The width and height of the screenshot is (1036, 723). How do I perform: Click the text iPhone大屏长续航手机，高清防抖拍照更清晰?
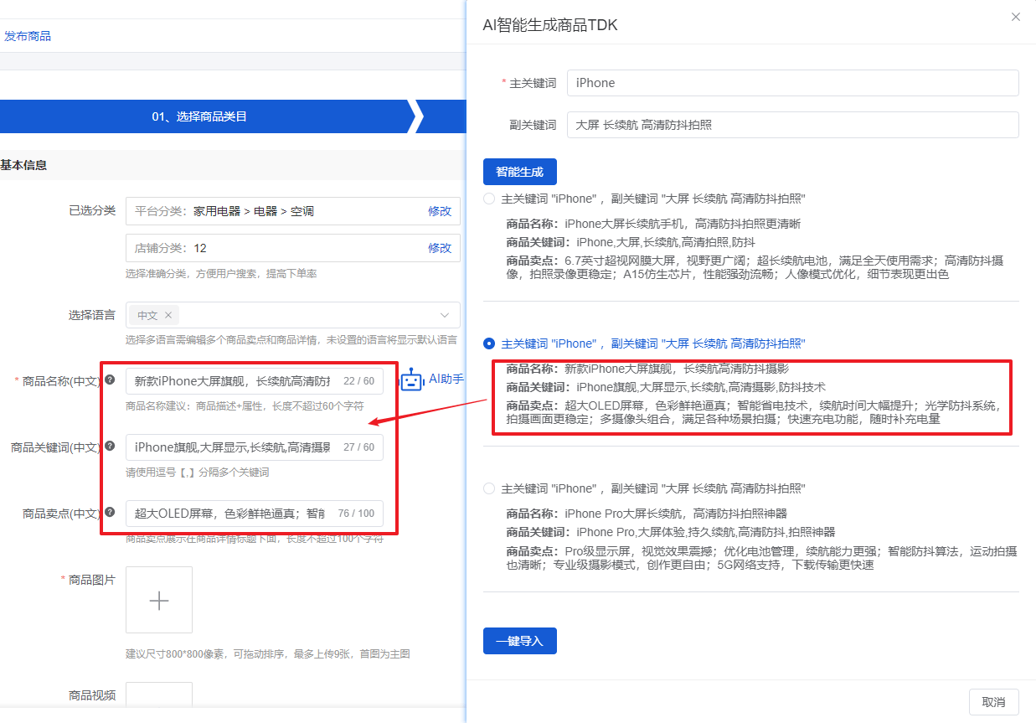click(x=683, y=224)
